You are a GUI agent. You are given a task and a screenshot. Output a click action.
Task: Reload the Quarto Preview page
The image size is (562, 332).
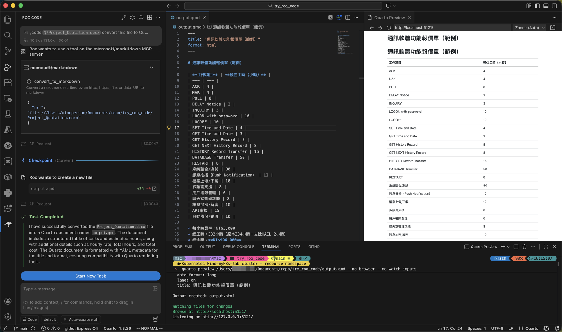pyautogui.click(x=389, y=27)
